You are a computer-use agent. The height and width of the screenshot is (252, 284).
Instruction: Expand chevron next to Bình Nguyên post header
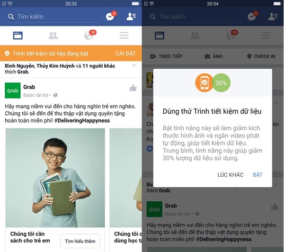point(134,65)
